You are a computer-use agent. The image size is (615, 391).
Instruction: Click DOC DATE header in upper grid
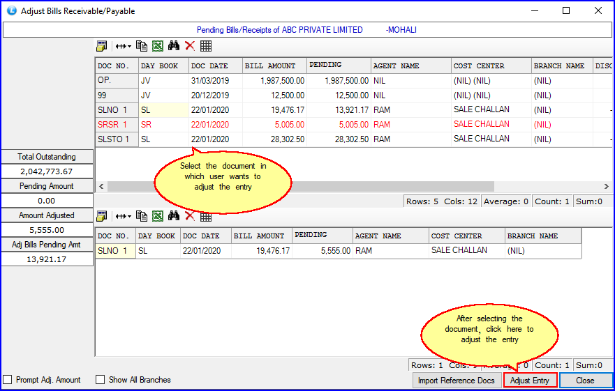[x=216, y=66]
